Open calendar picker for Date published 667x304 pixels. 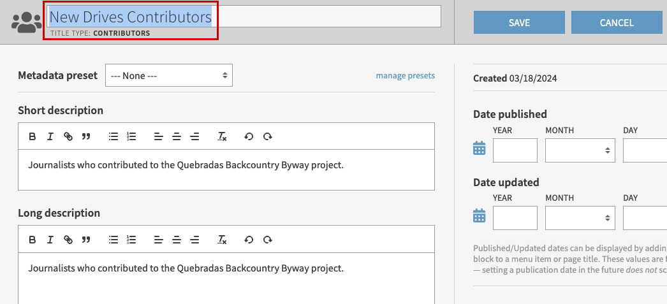(480, 148)
